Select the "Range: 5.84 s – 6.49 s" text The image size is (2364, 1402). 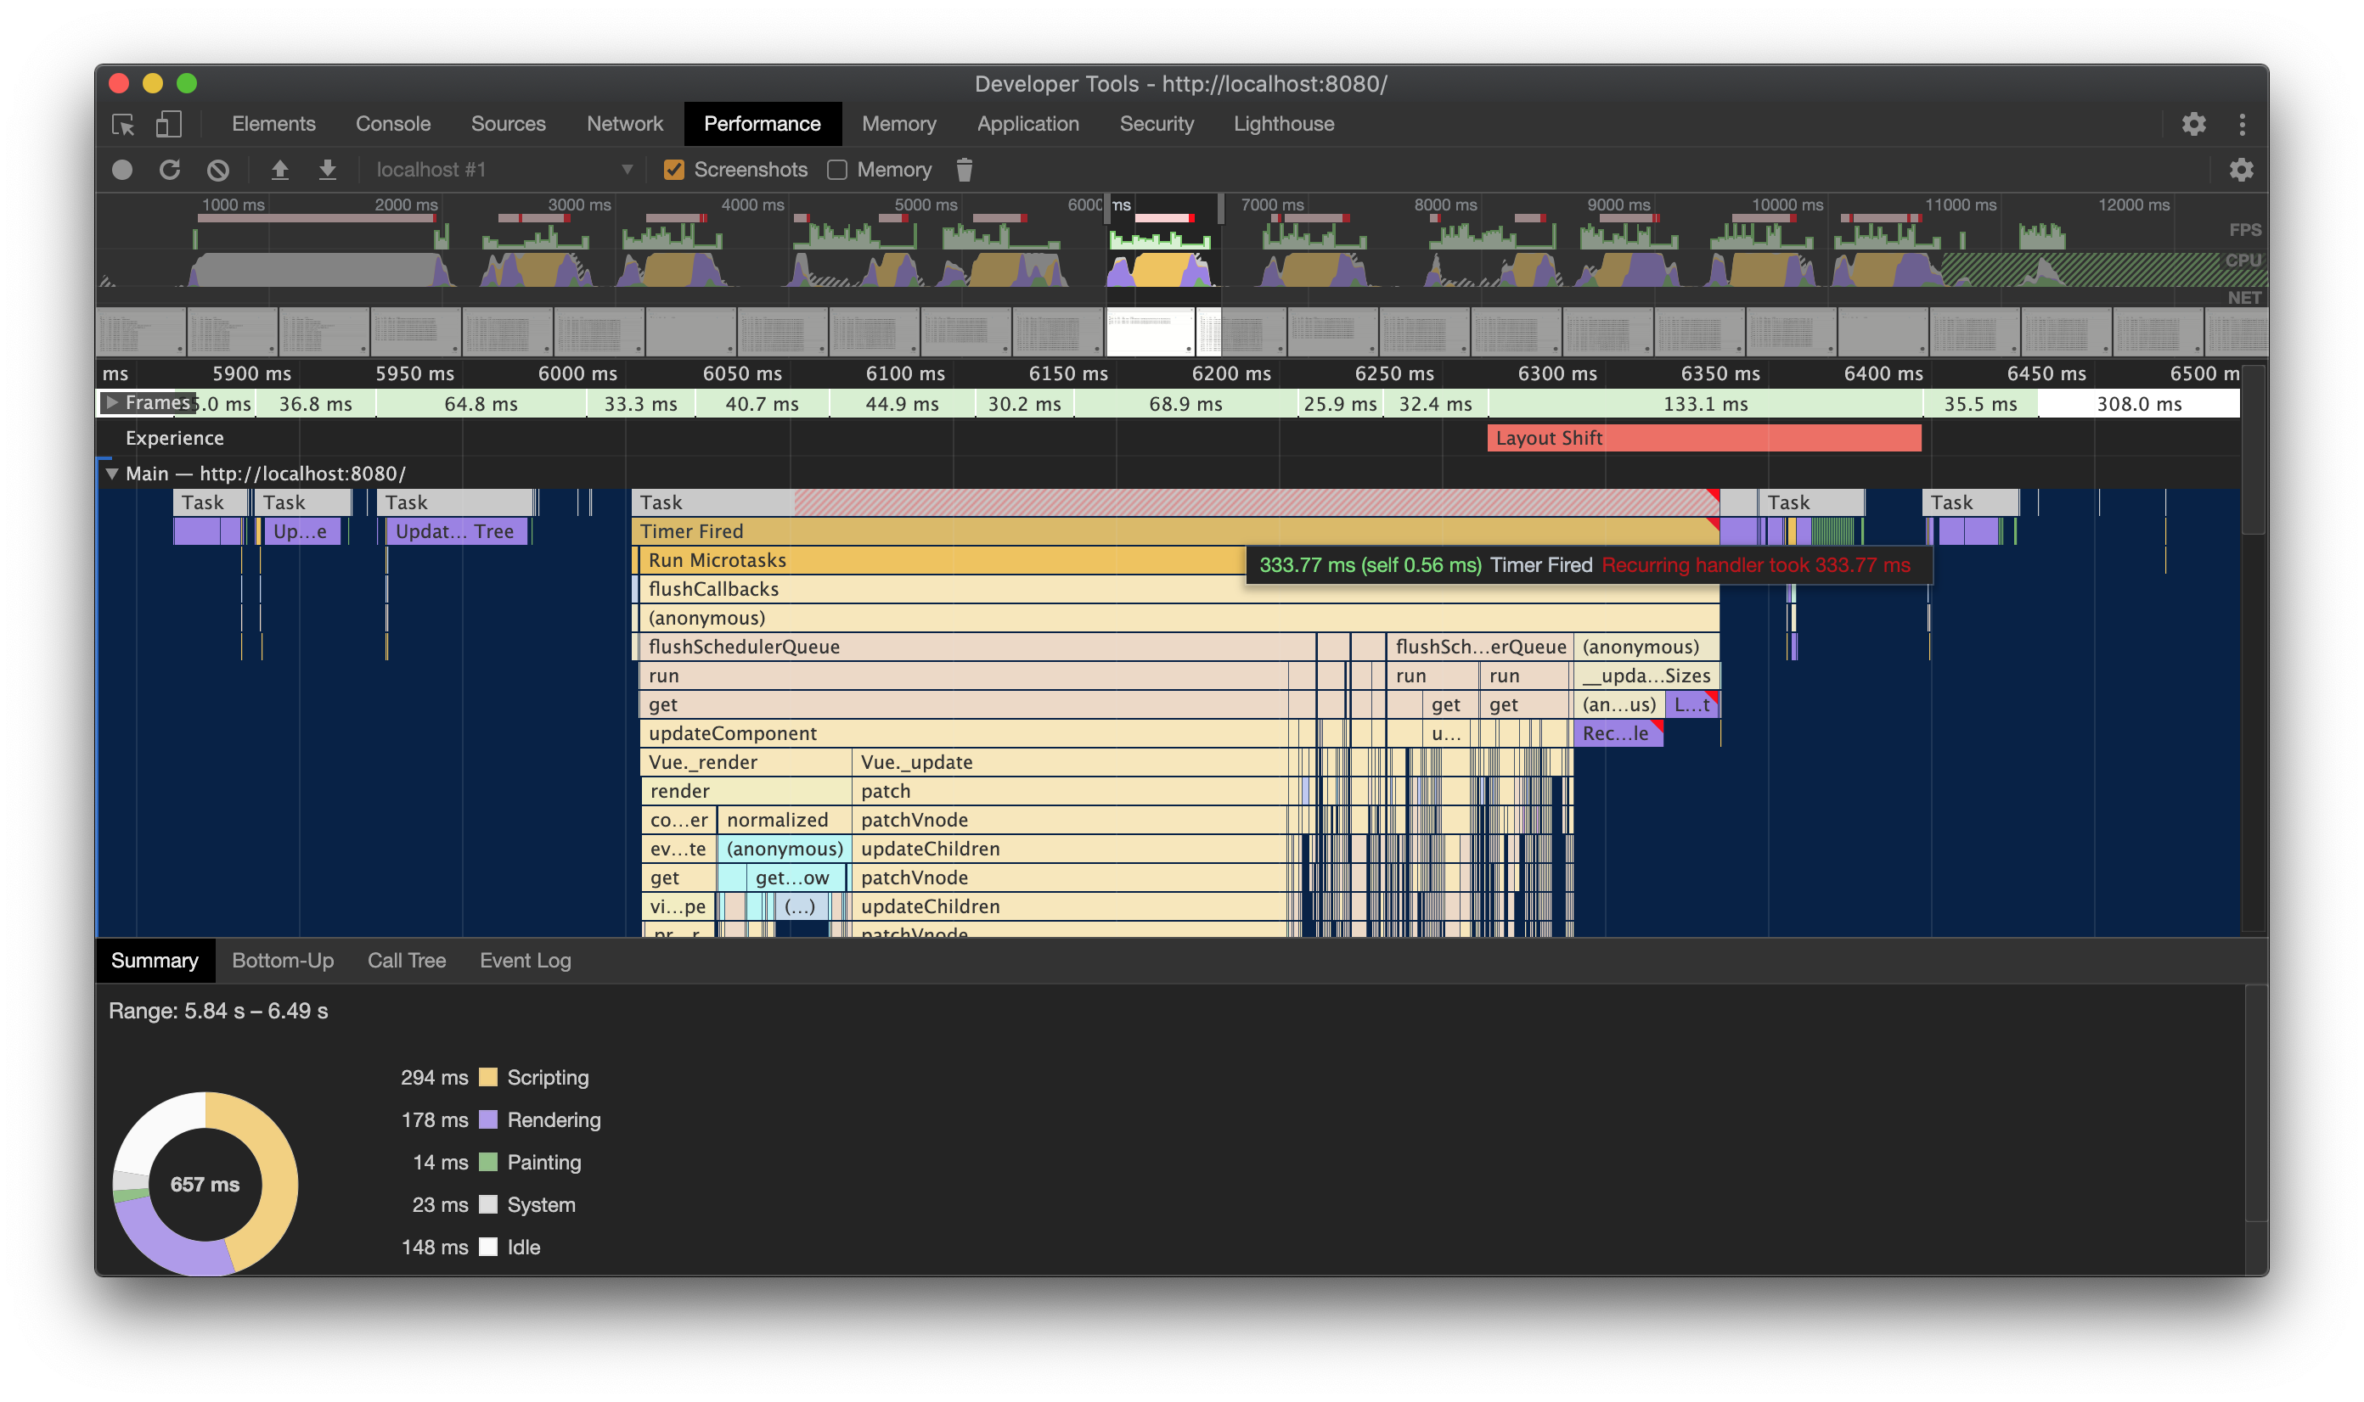pos(218,1011)
